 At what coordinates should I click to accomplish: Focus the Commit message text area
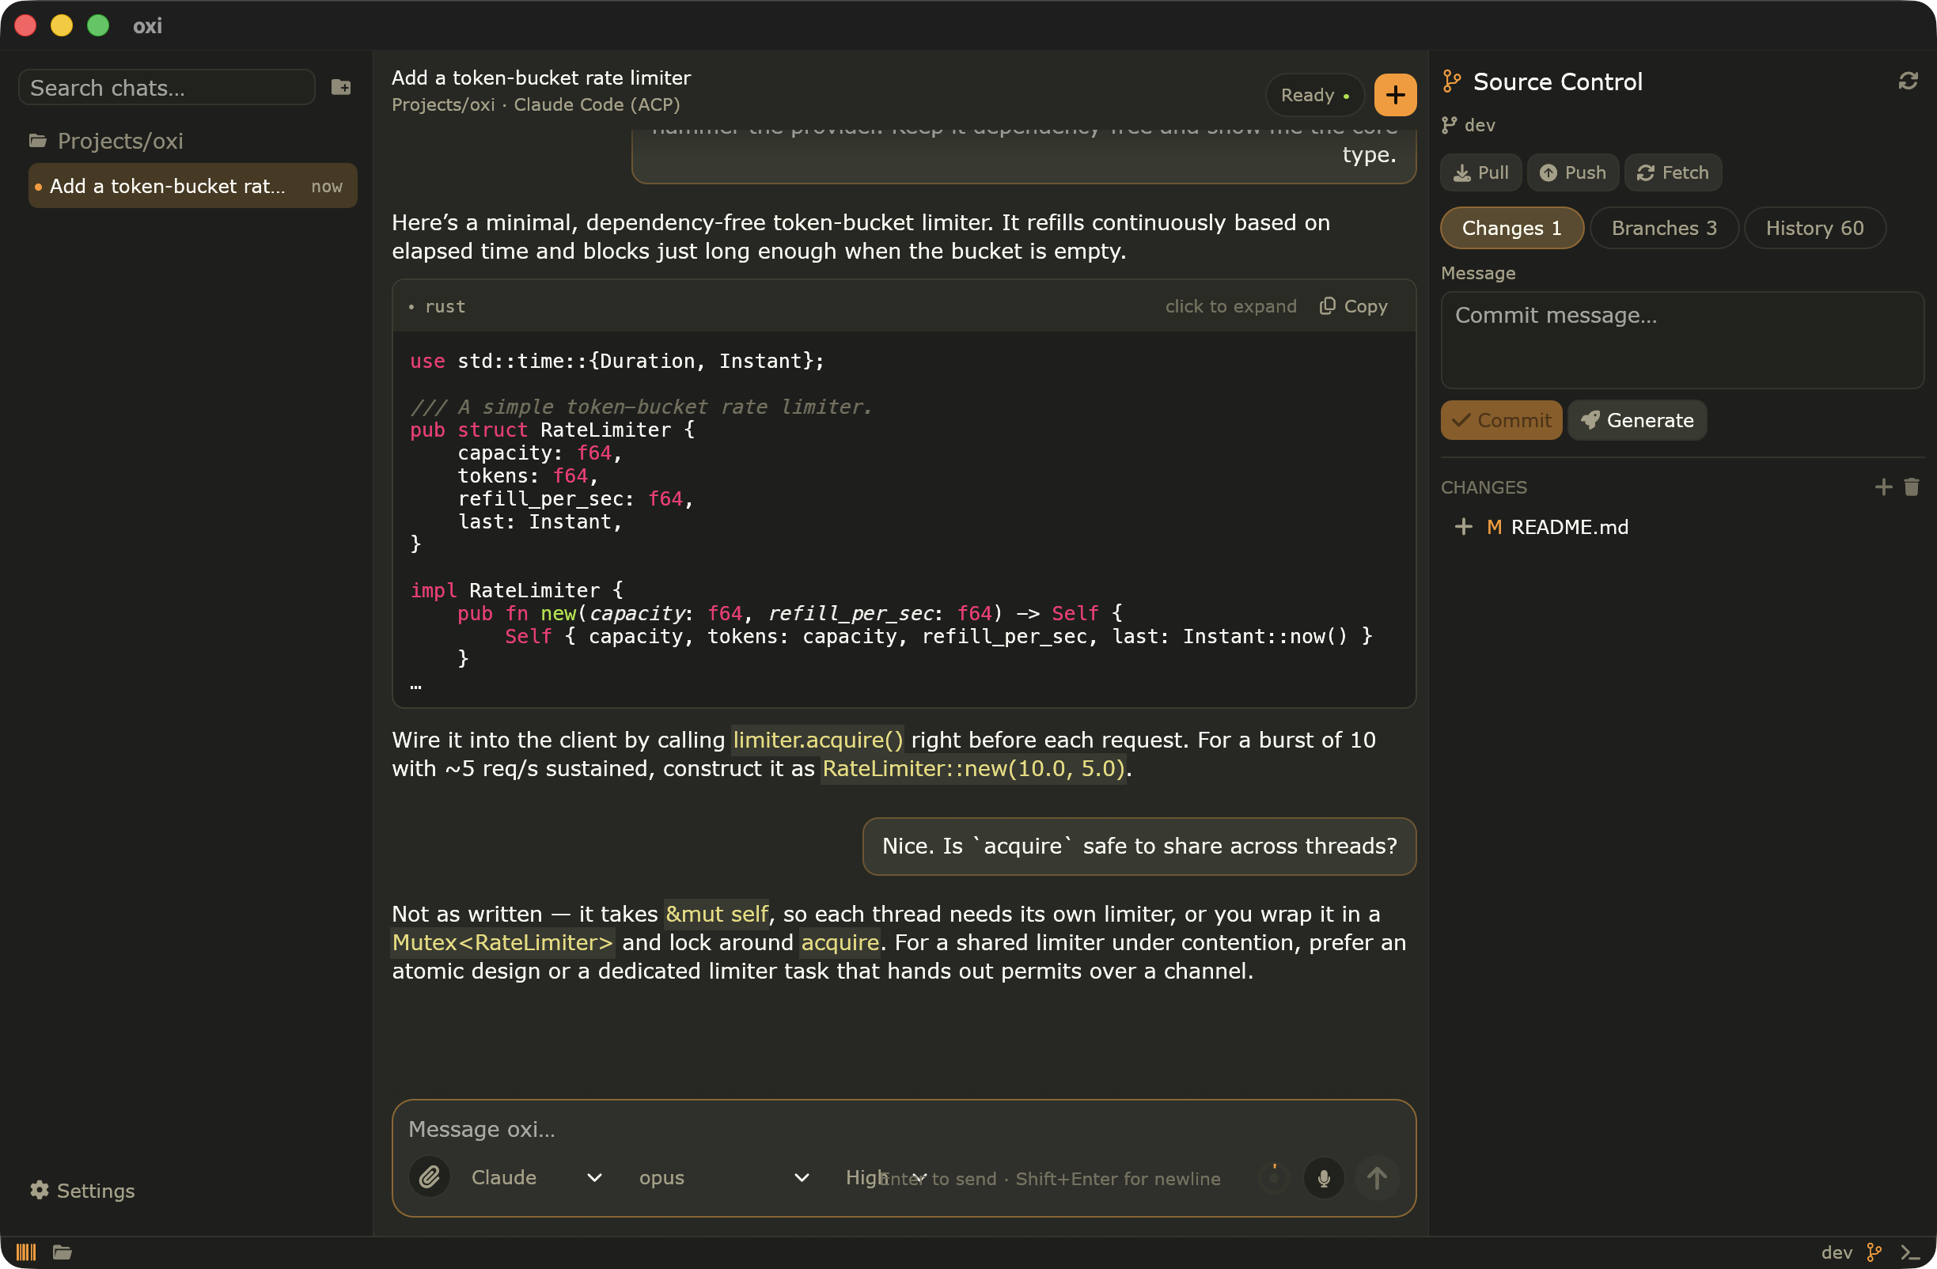coord(1681,339)
